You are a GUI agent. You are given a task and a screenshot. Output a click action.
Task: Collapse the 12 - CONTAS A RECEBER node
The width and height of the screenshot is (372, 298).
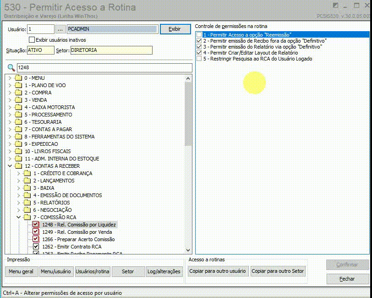coord(10,166)
